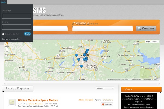Add listing to Favoritos heart button
Viewport: 164px width, 109px height.
click(x=107, y=104)
